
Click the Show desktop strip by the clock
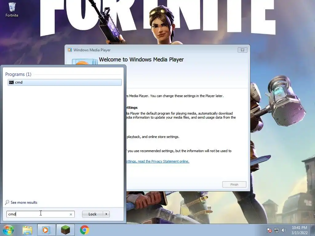coord(313,230)
